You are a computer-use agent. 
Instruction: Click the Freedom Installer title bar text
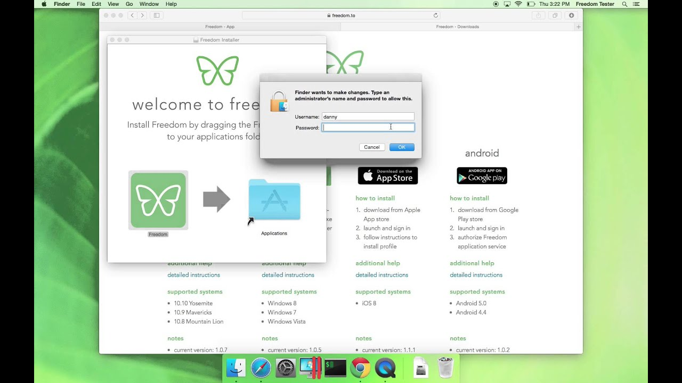[x=220, y=40]
